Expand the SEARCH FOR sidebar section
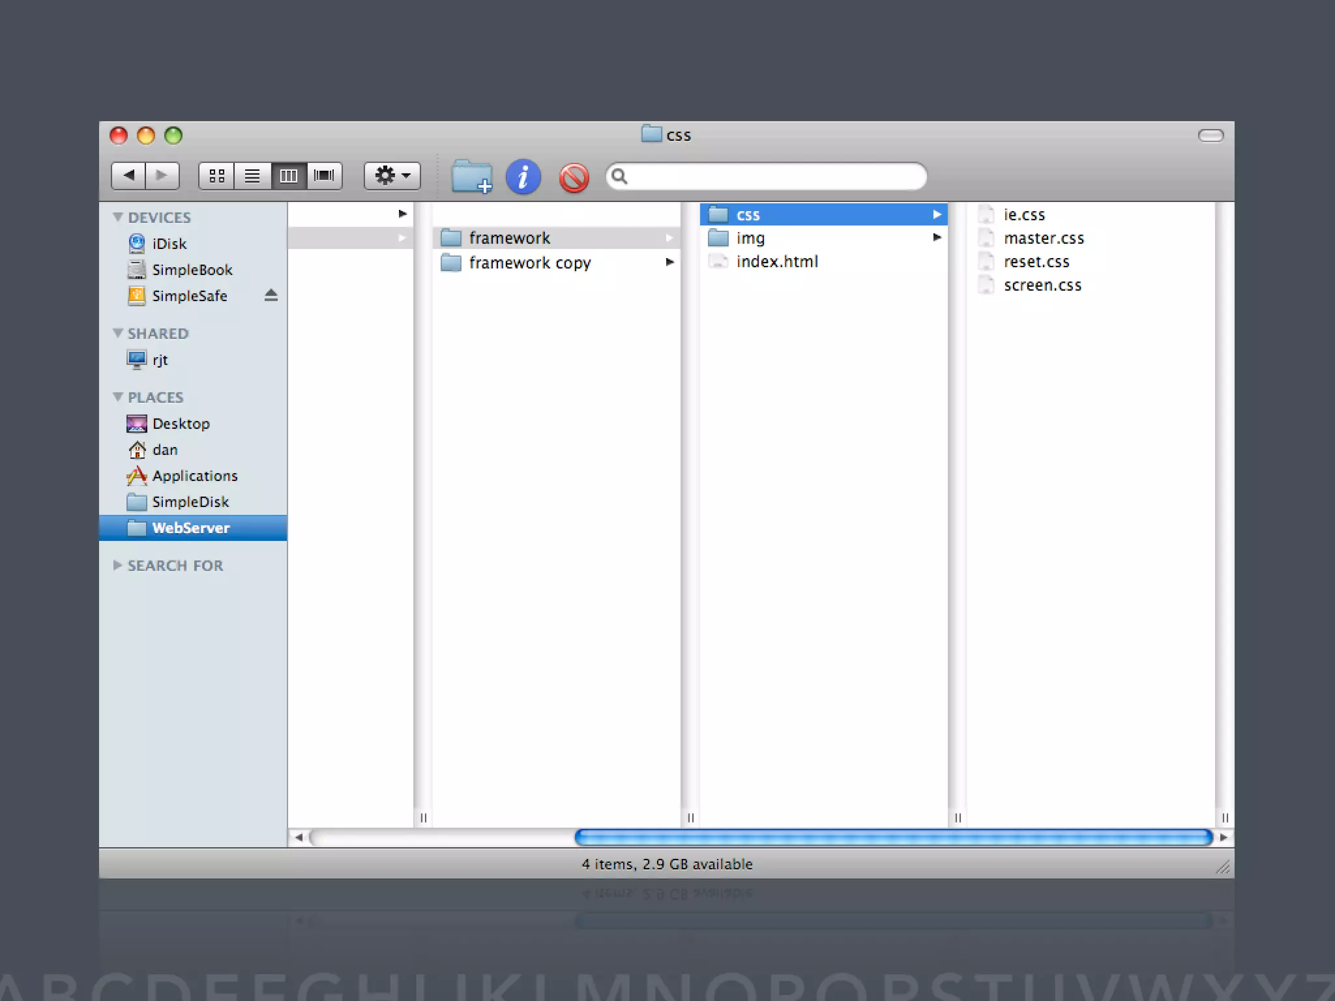The width and height of the screenshot is (1335, 1001). click(118, 565)
